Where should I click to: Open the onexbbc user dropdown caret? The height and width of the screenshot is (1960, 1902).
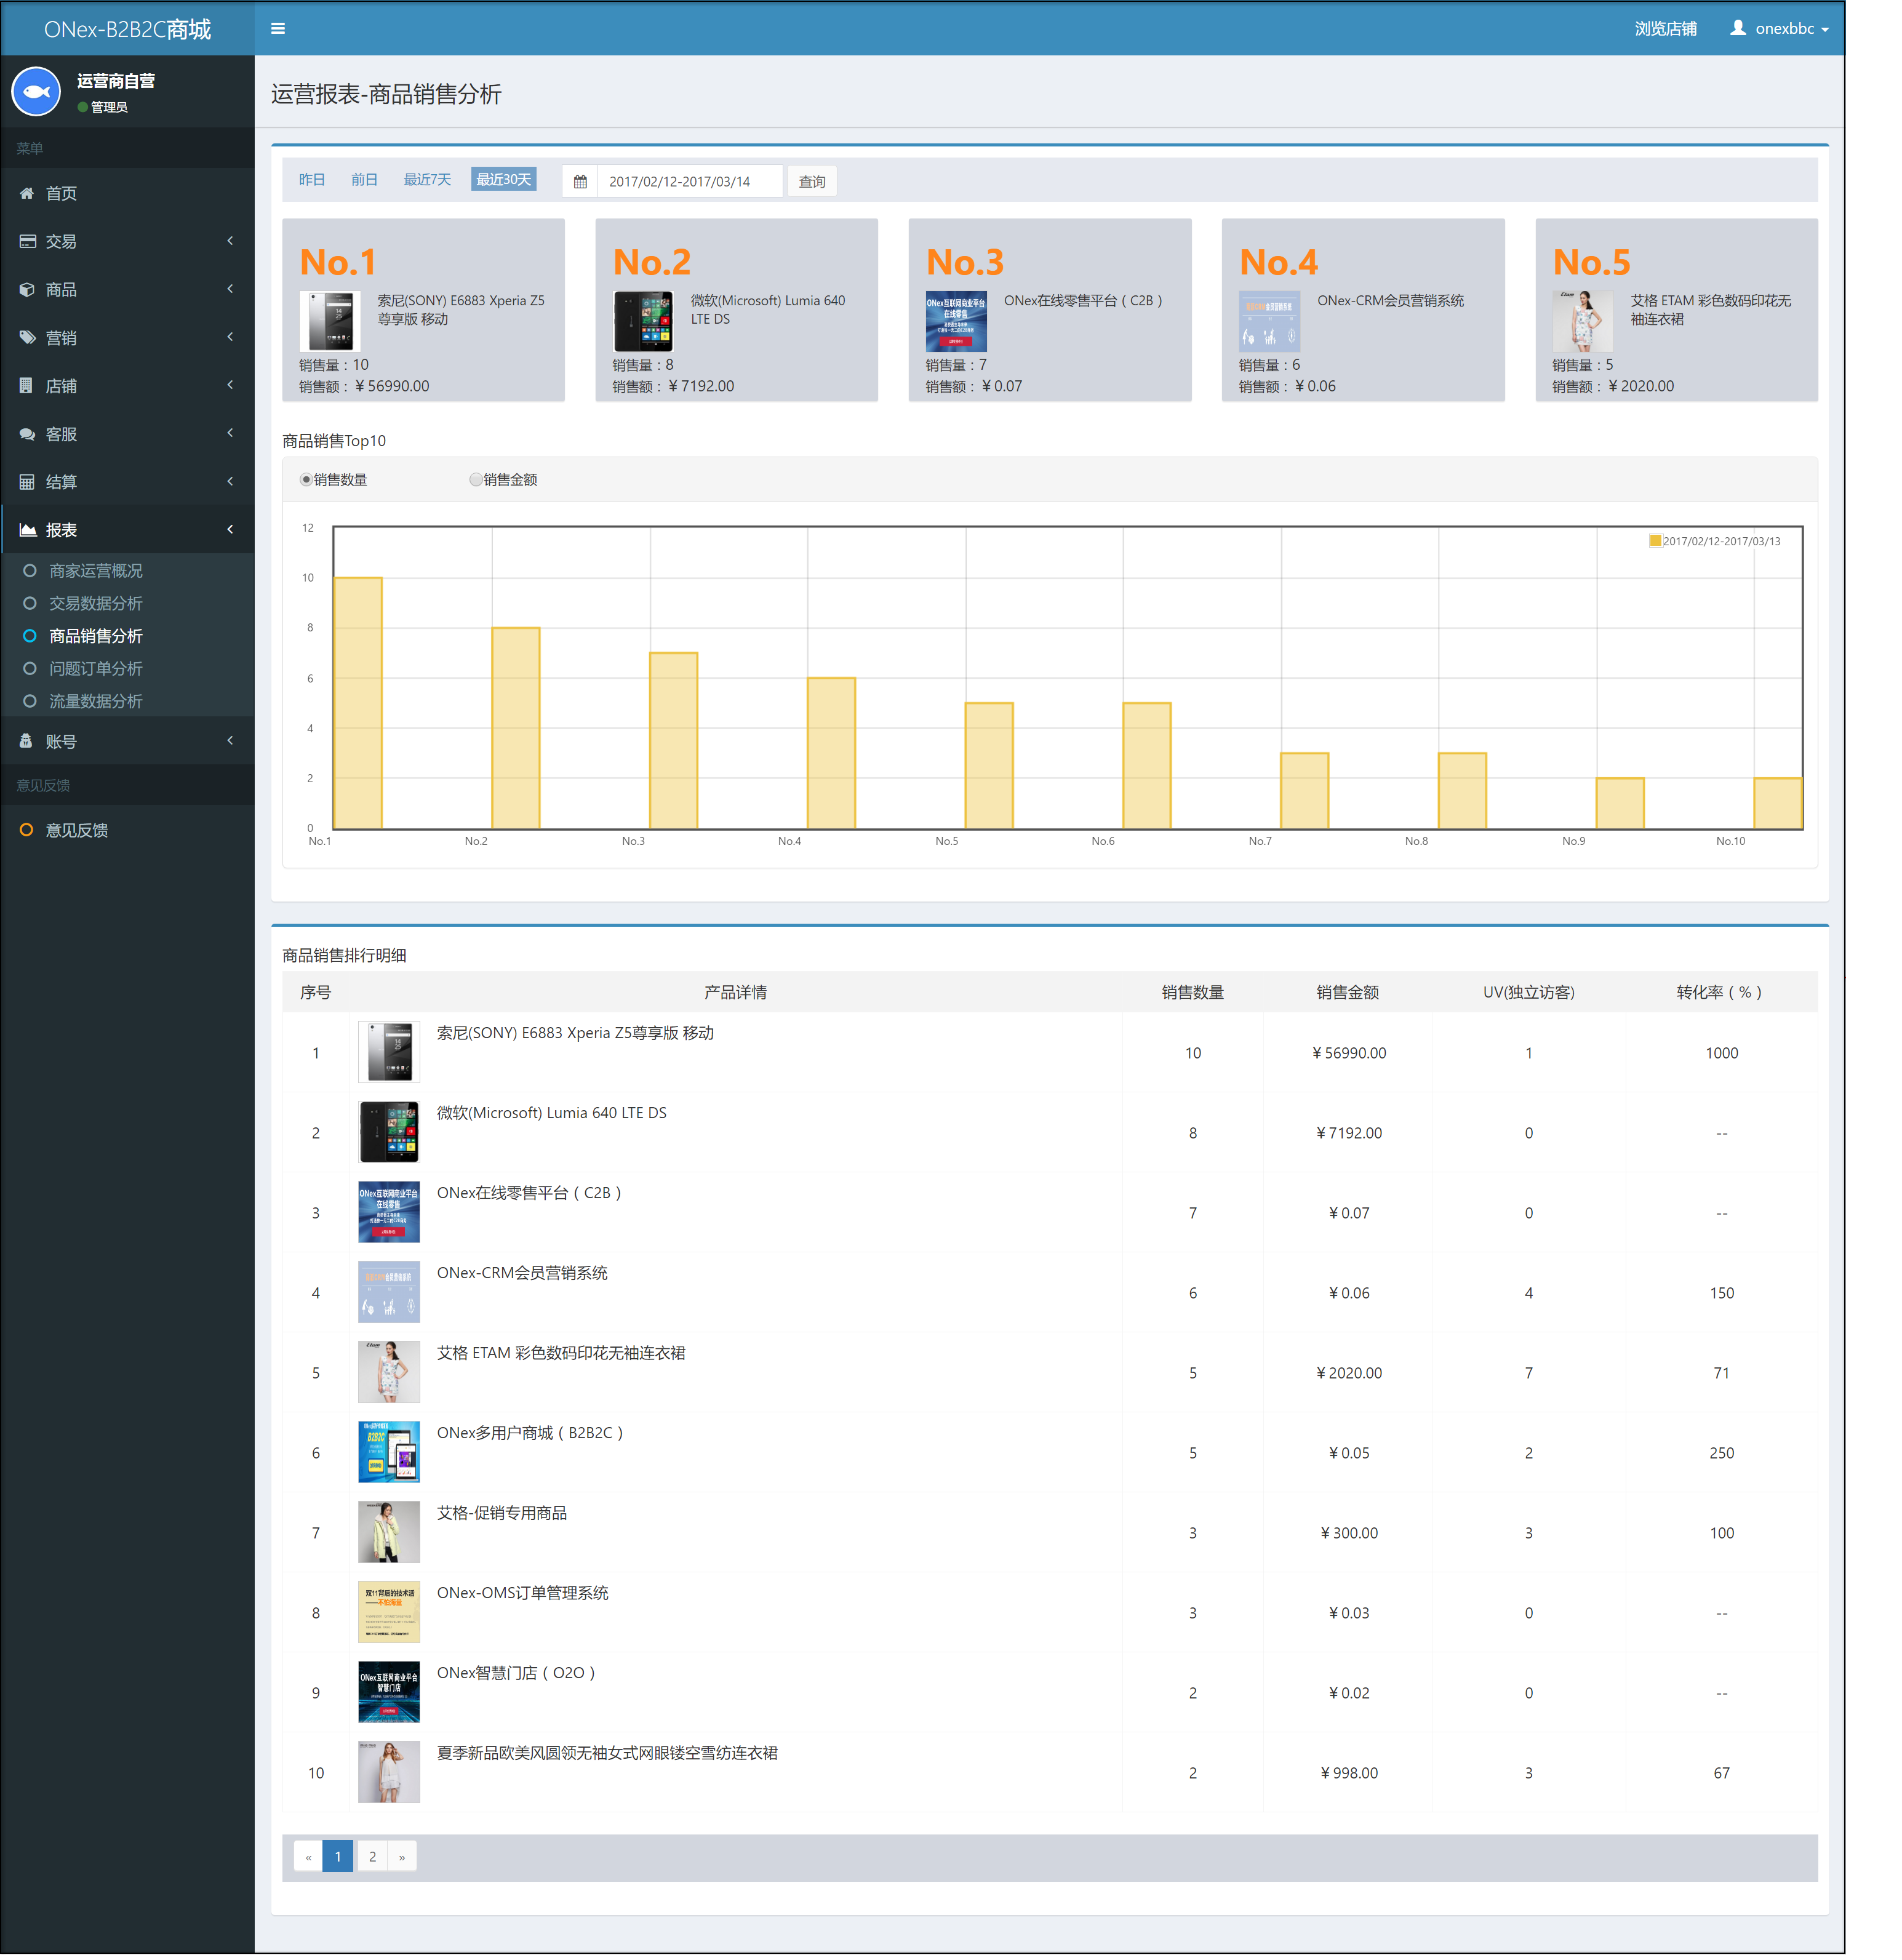(x=1825, y=30)
